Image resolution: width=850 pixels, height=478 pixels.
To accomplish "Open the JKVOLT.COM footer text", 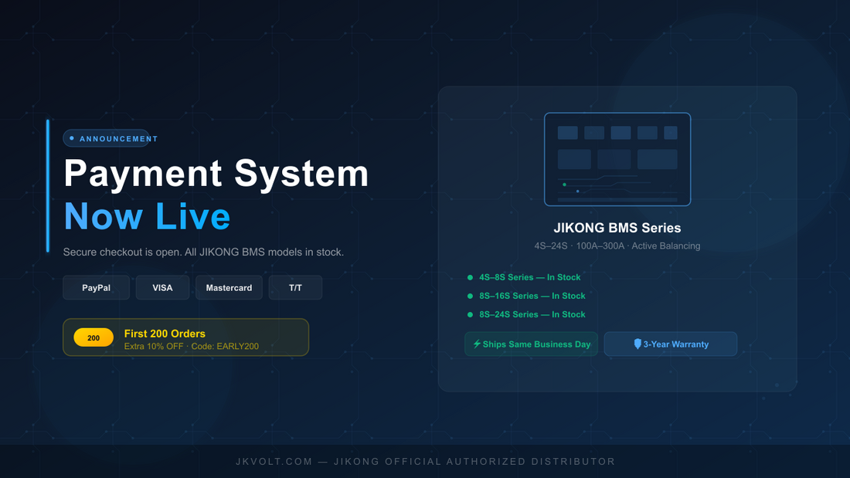I will point(426,462).
